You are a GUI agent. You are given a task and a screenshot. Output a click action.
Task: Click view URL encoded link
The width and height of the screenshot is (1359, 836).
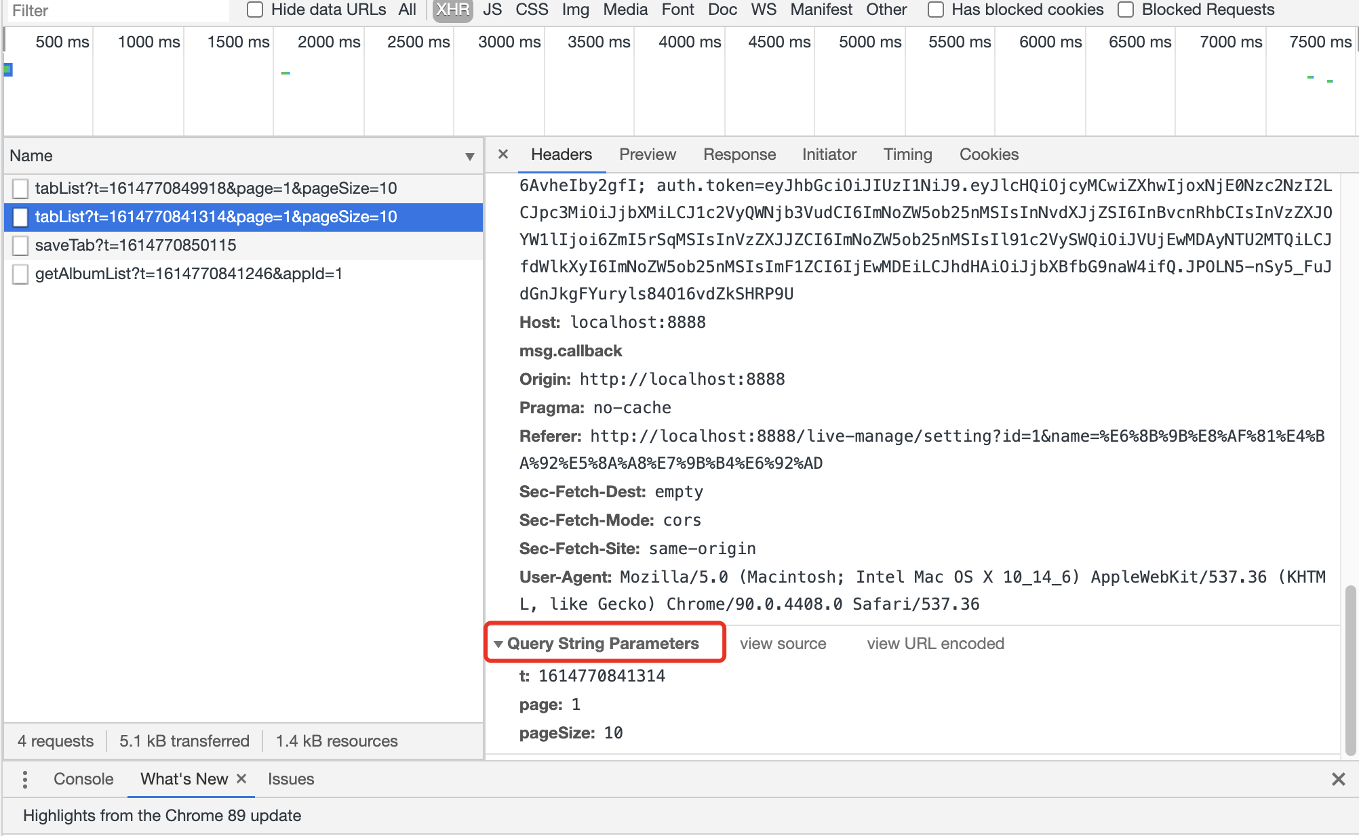click(x=935, y=644)
